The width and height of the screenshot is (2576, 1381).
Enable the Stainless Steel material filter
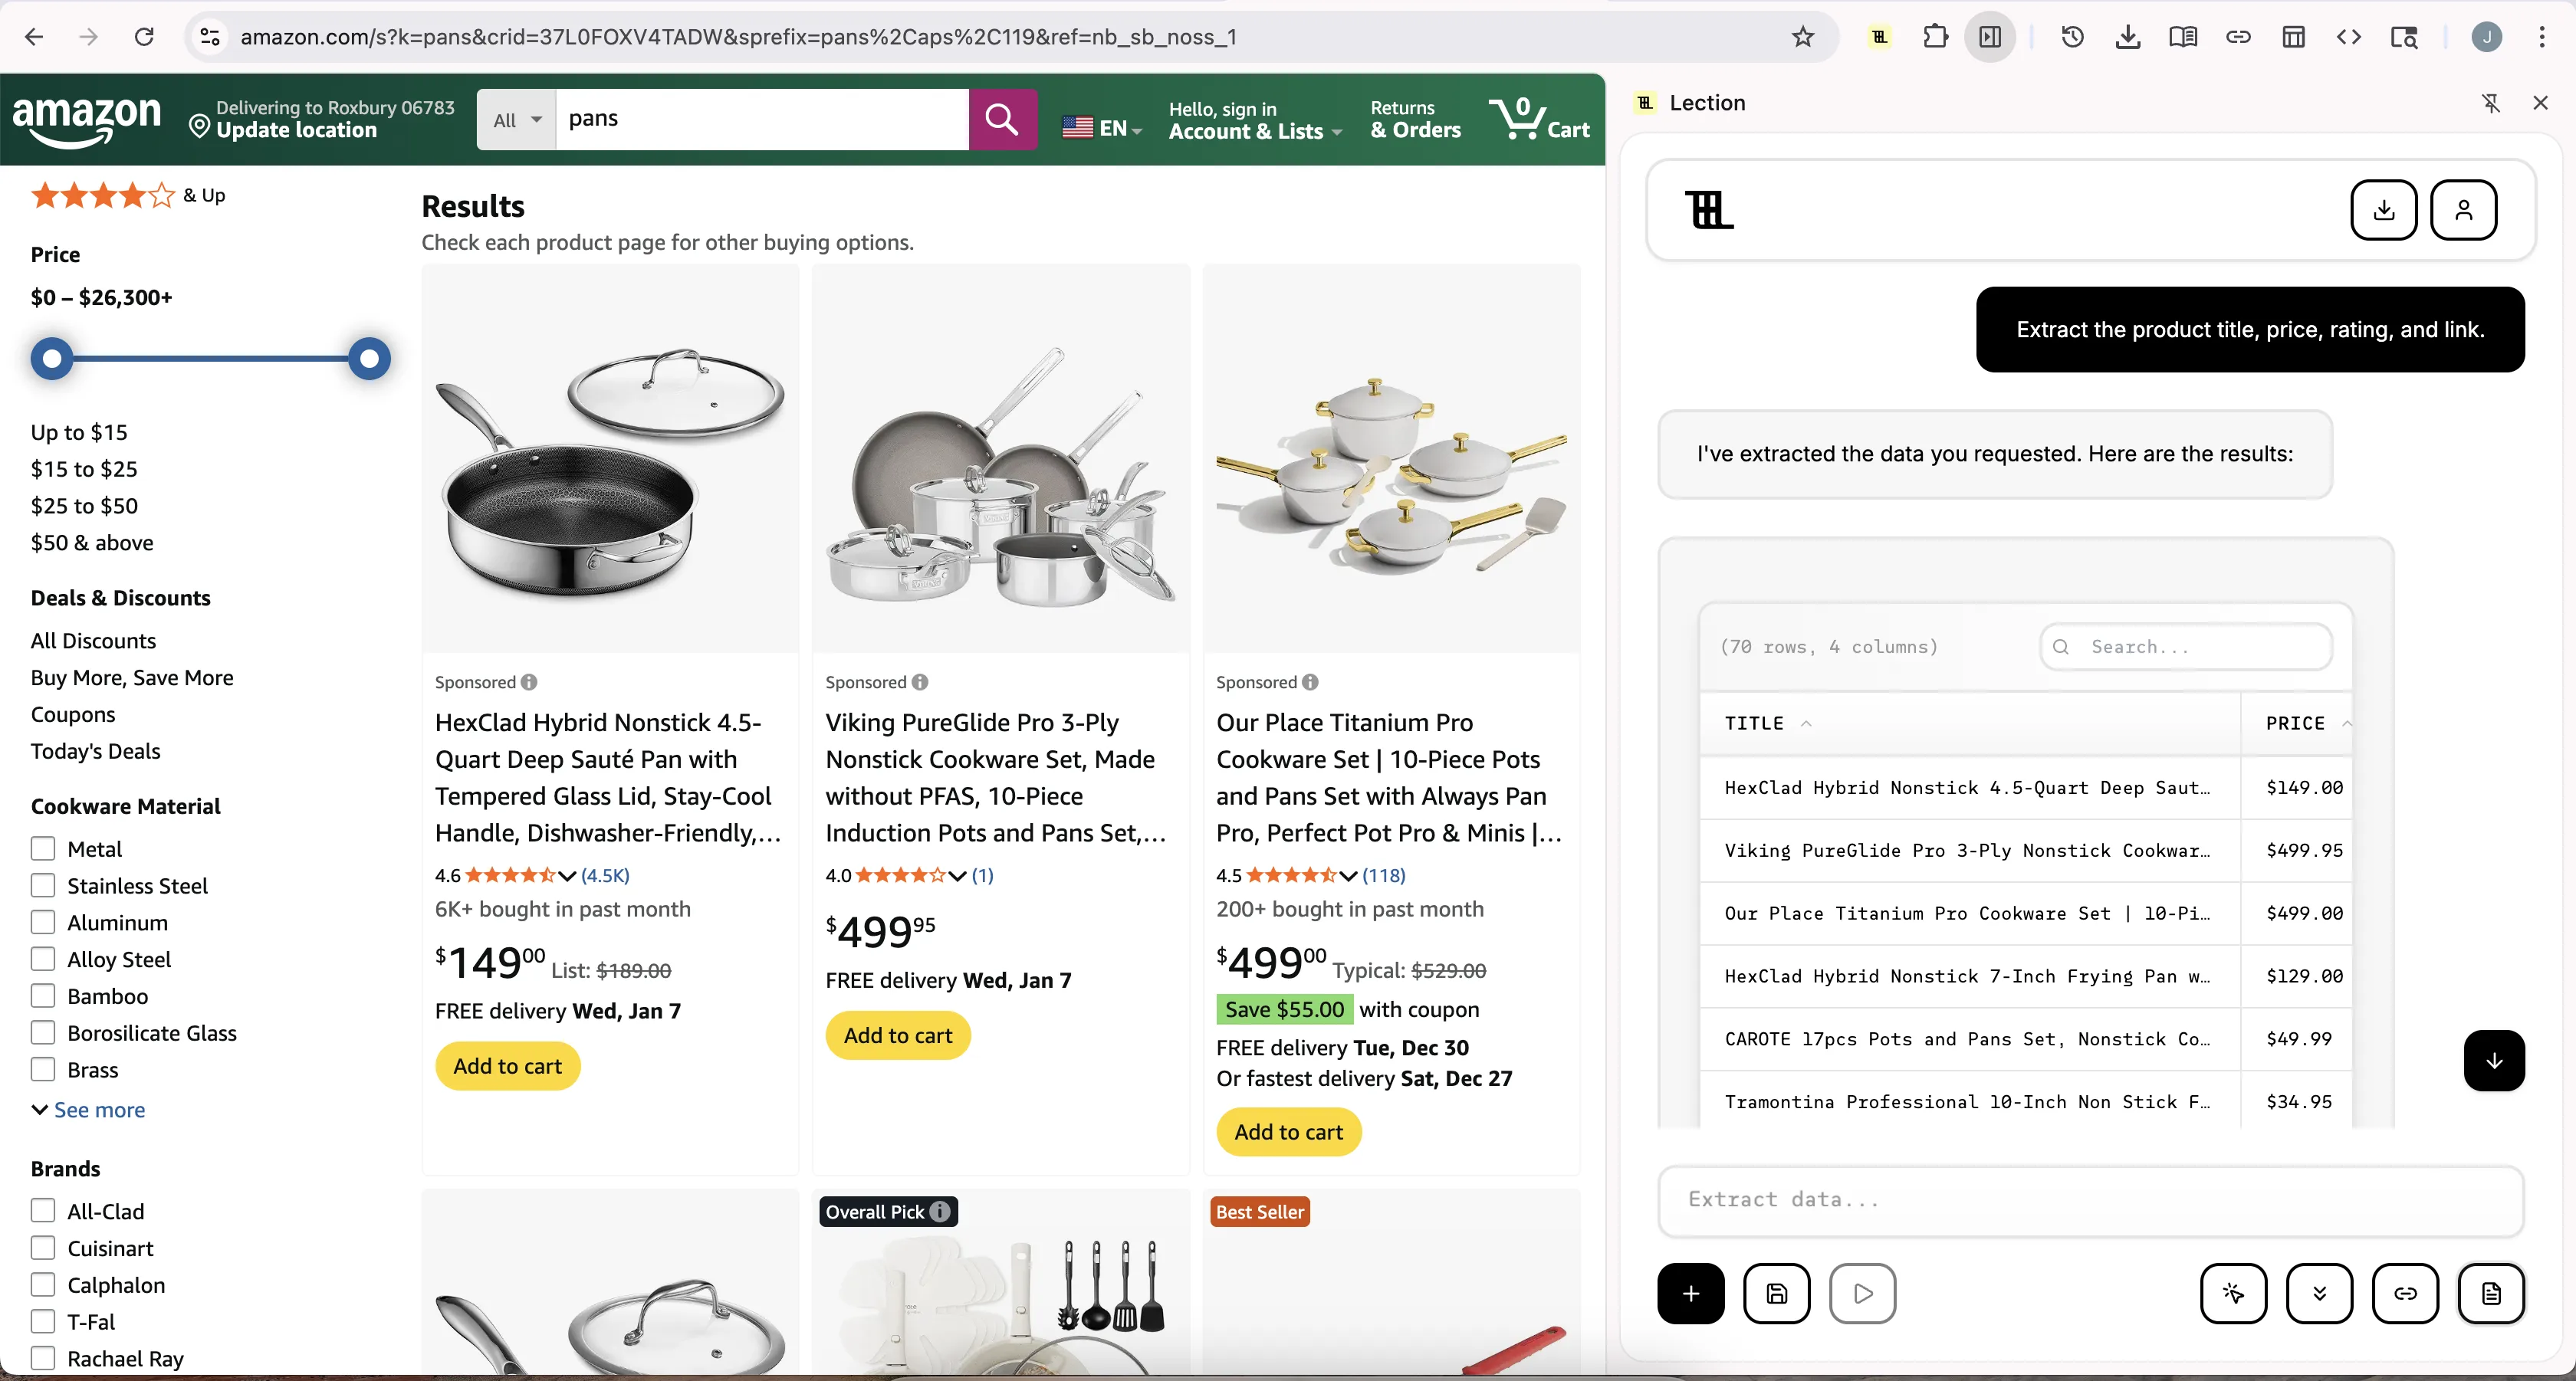pos(44,885)
